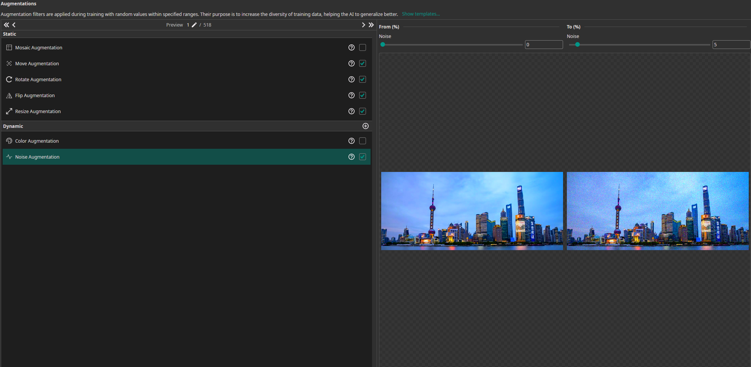Click the From noise value input field

tap(544, 45)
